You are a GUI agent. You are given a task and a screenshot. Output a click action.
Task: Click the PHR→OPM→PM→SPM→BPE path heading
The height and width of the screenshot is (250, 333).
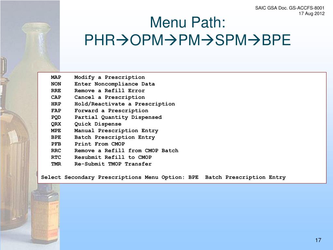click(188, 40)
